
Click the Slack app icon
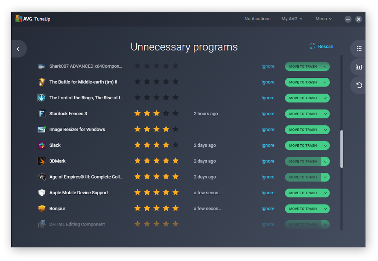click(42, 145)
